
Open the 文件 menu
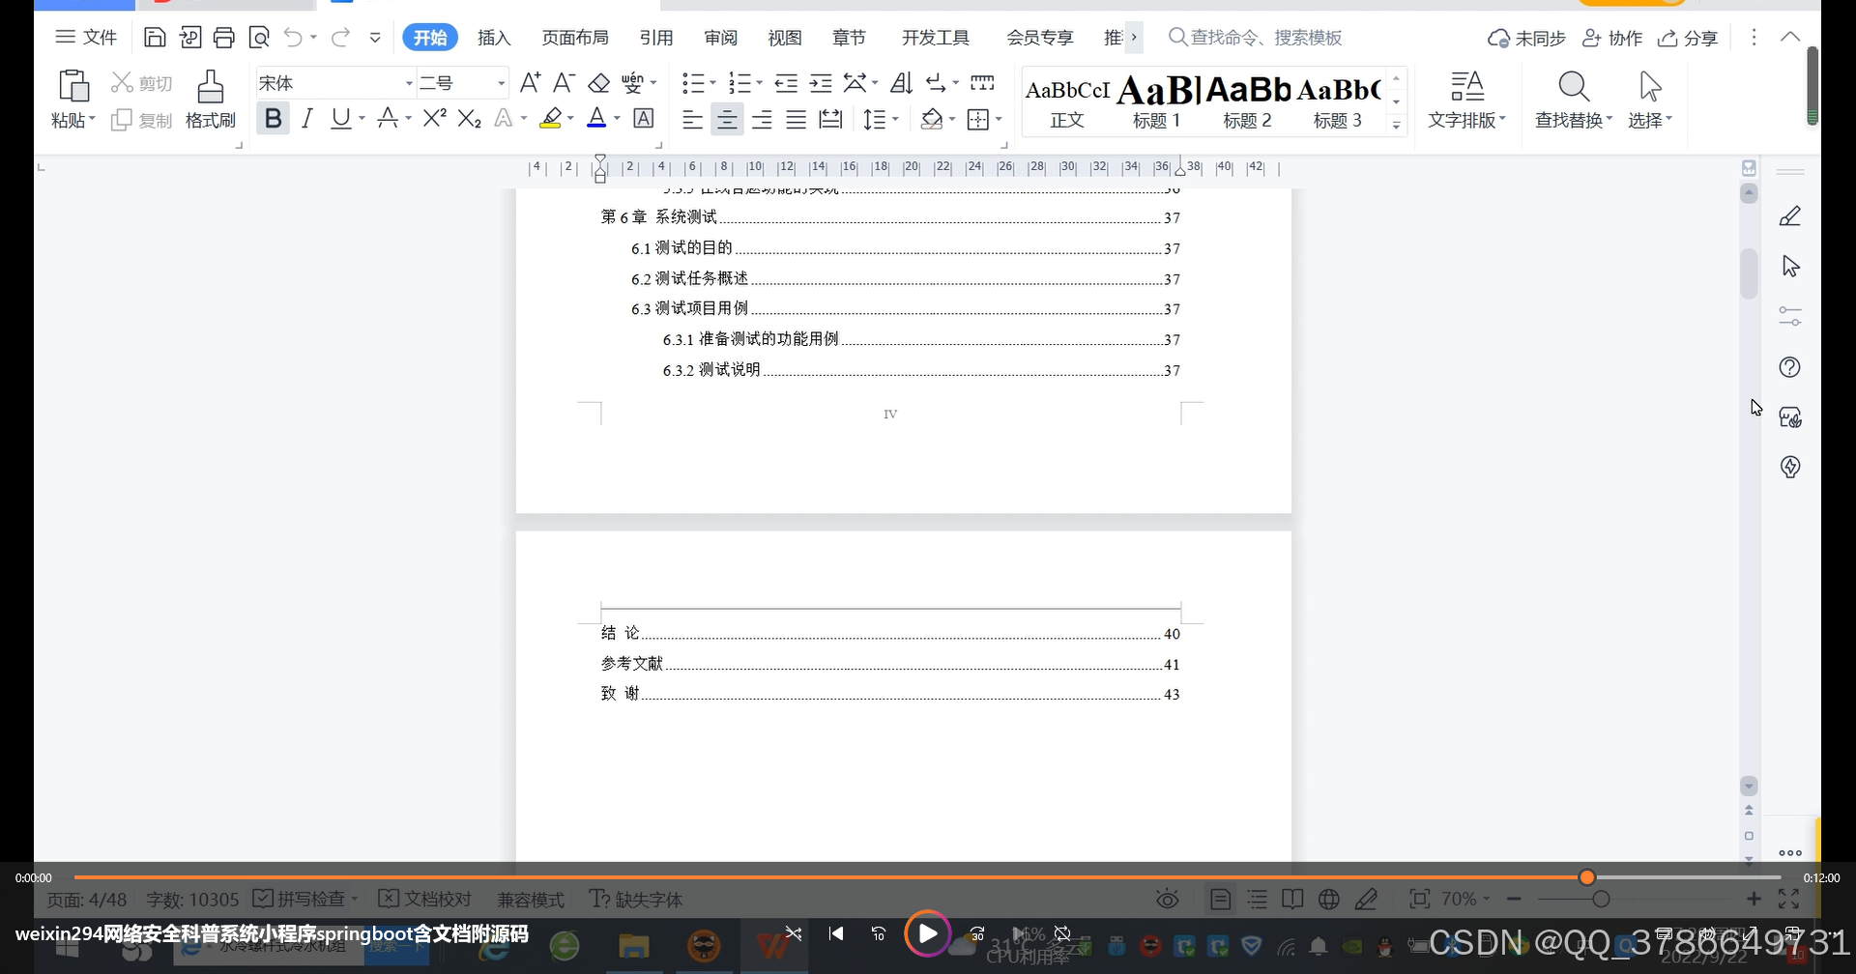point(87,37)
